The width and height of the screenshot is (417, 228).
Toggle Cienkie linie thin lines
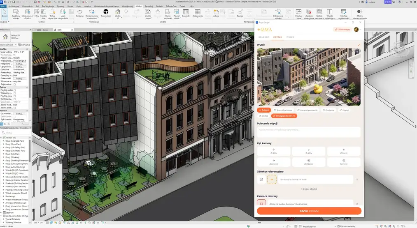(x=43, y=14)
